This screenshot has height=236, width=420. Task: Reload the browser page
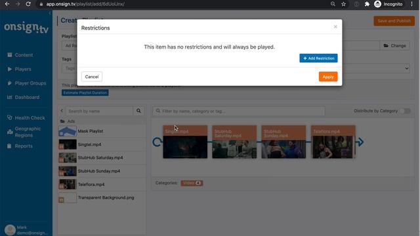(28, 4)
